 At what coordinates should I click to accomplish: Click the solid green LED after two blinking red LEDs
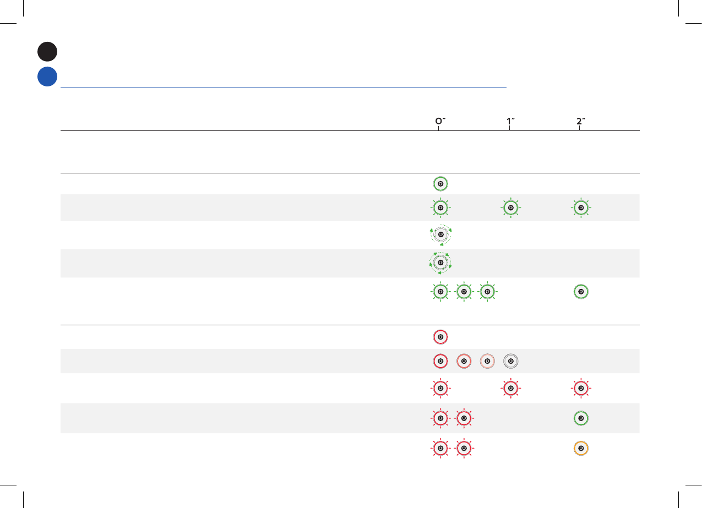[580, 418]
